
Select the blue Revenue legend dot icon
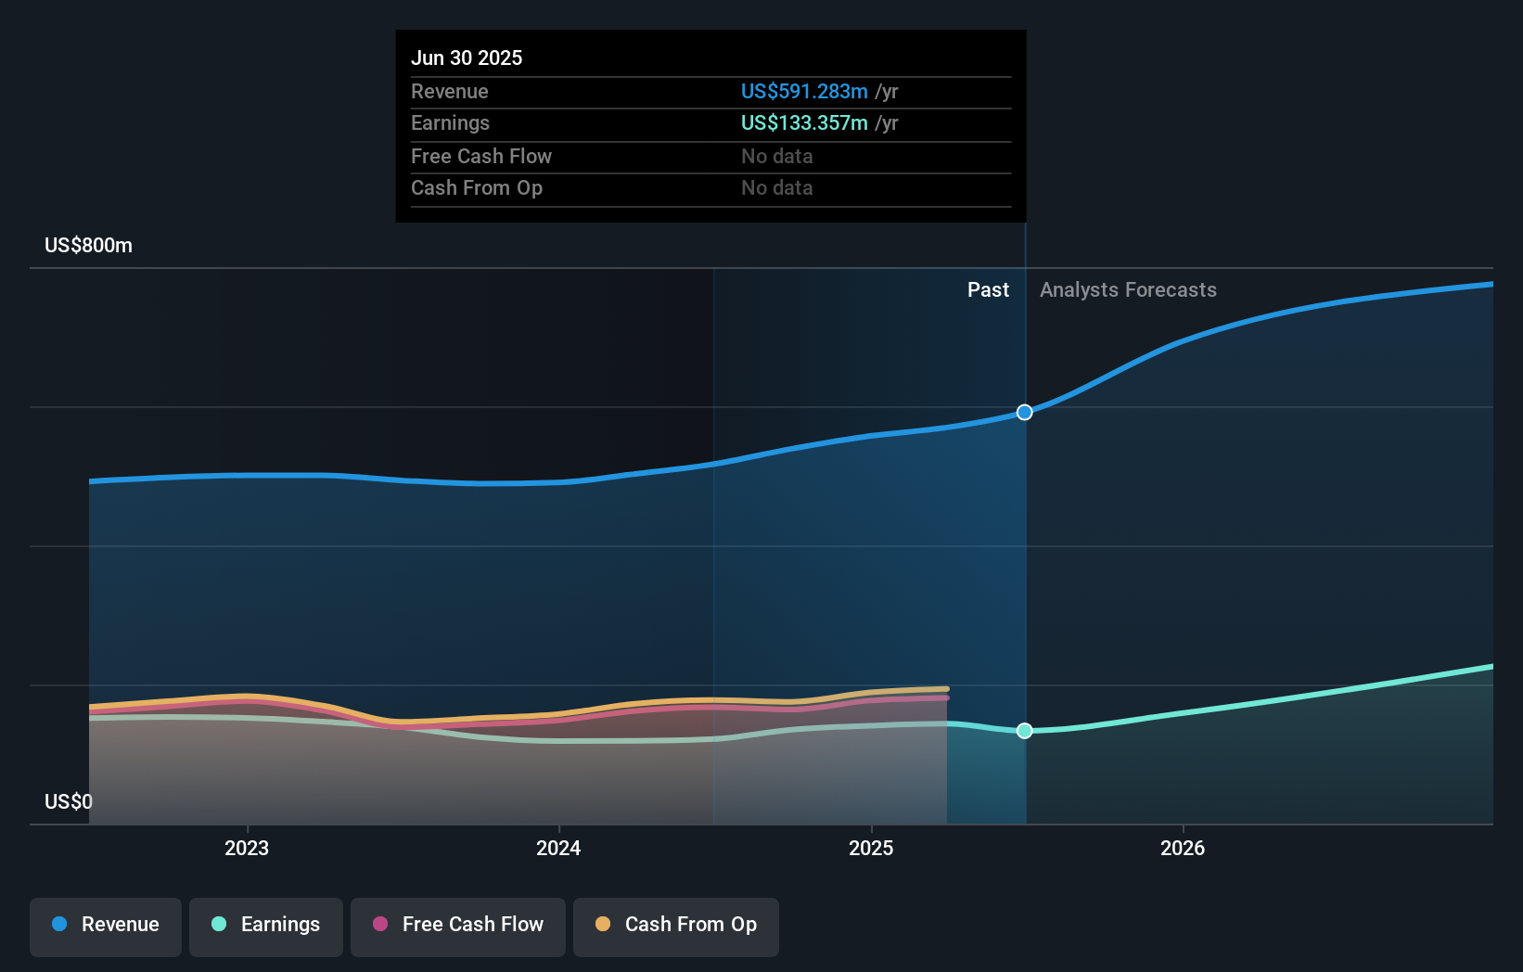[x=58, y=925]
